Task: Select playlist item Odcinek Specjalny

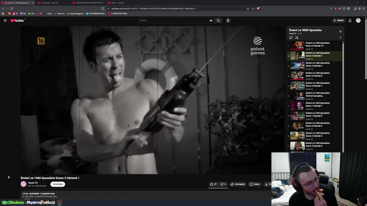Action: 315,96
